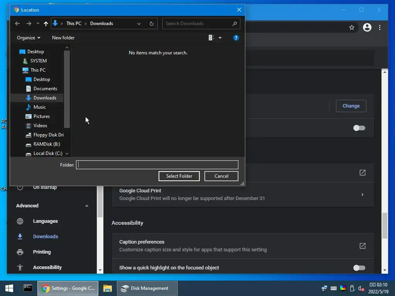Create a New folder

(63, 38)
